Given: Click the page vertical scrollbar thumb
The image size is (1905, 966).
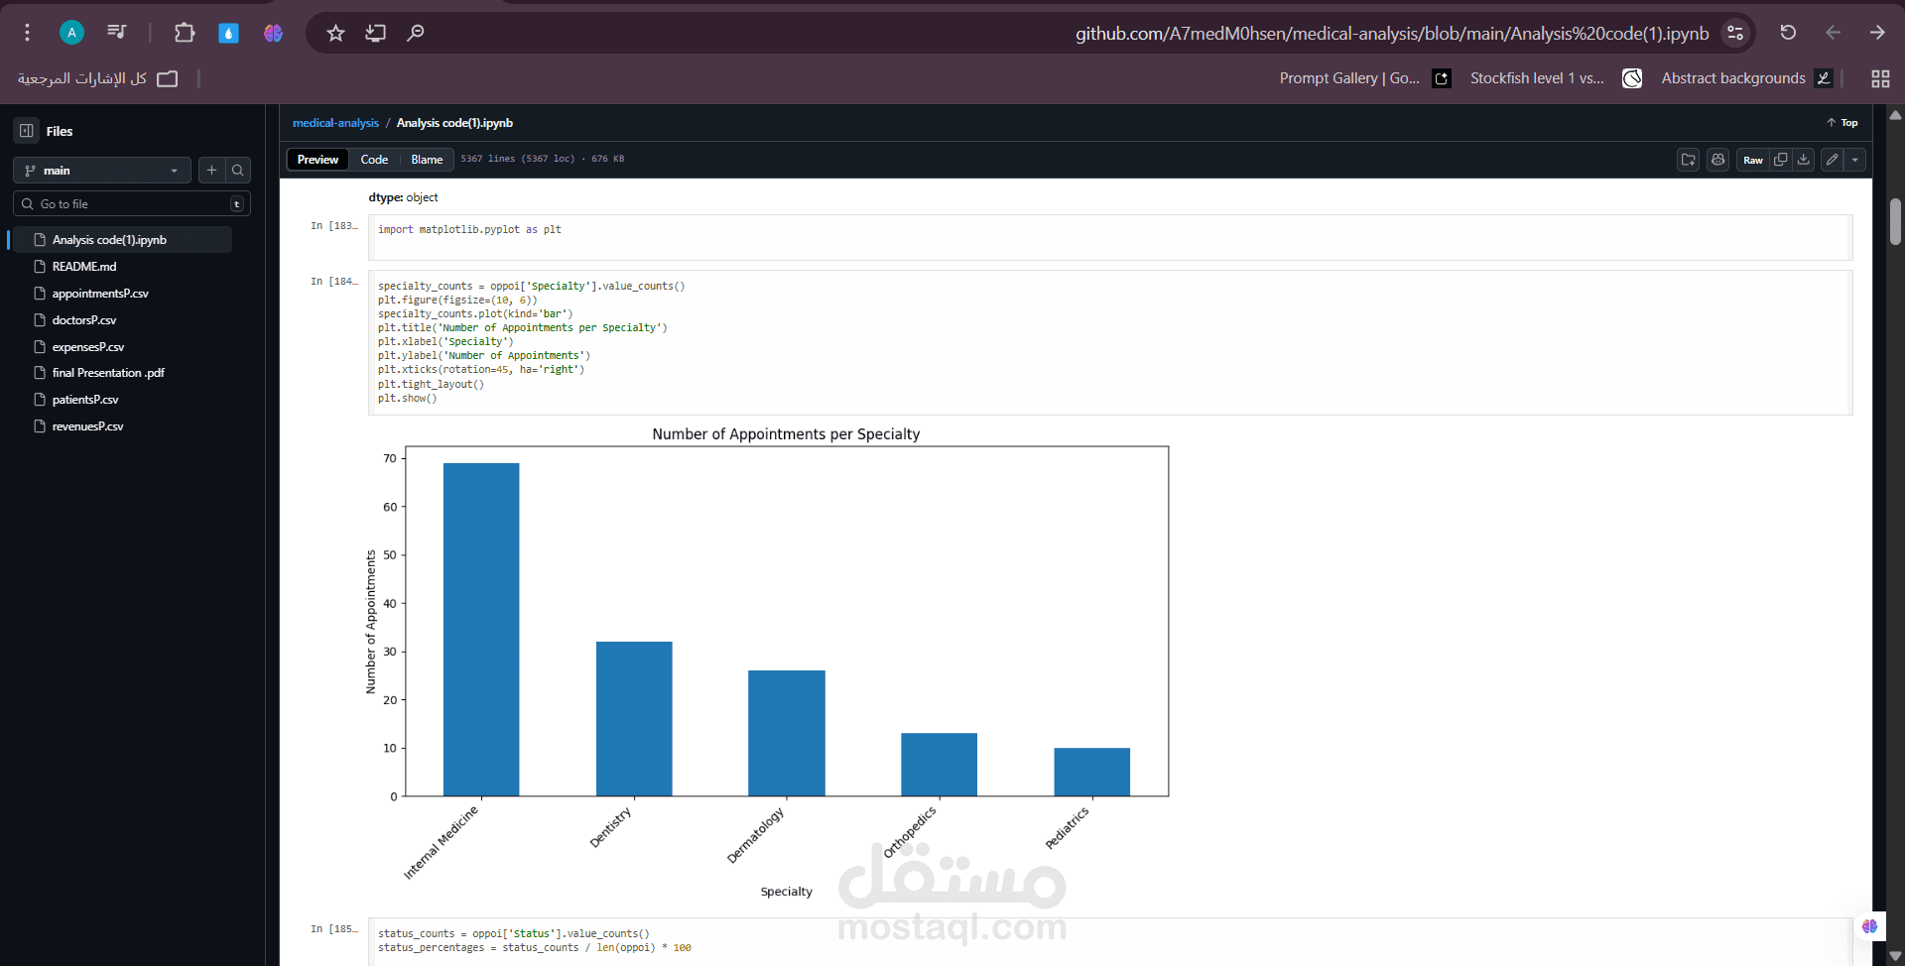Looking at the screenshot, I should pos(1895,221).
